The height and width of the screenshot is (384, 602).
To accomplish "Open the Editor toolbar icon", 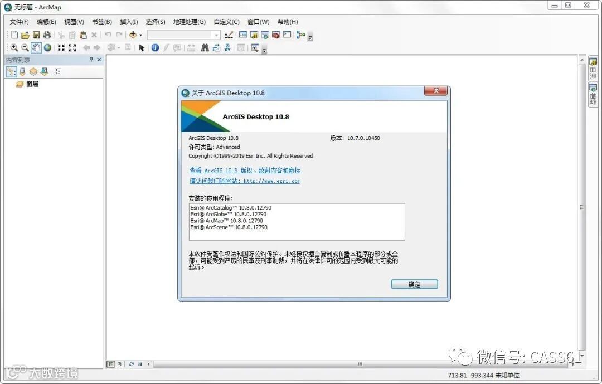I will tap(229, 35).
